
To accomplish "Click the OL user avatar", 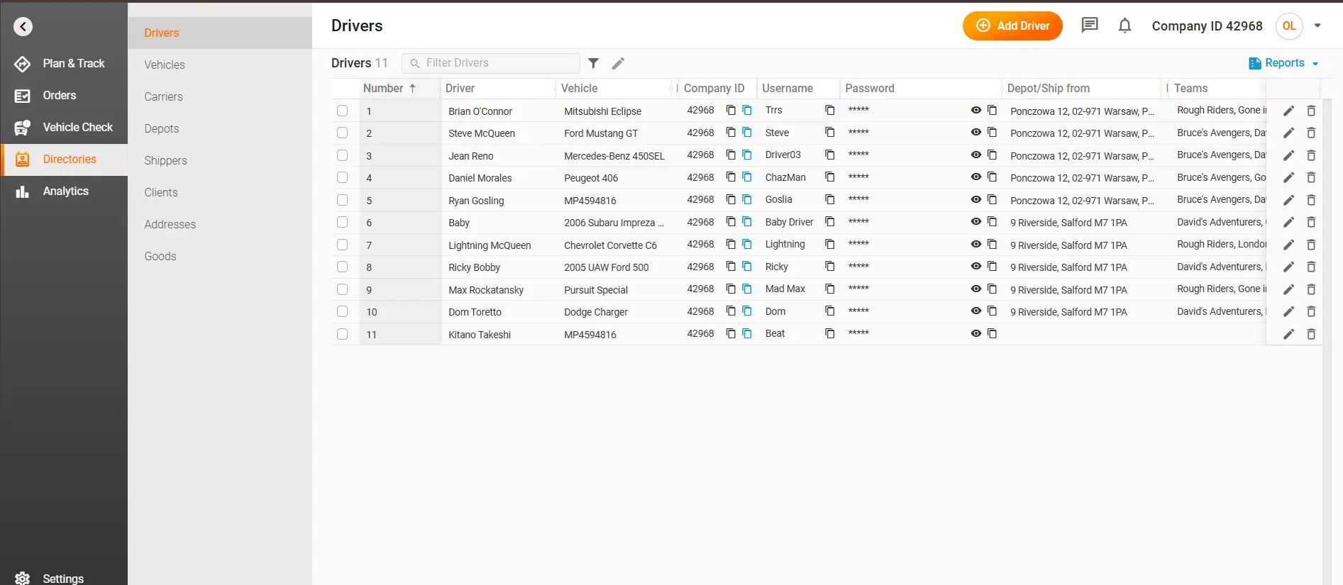I will click(x=1289, y=26).
